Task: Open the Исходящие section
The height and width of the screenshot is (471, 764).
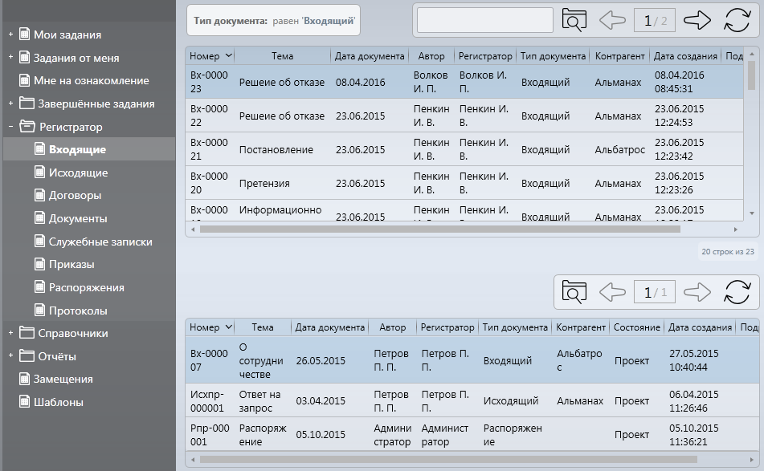Action: pos(78,173)
